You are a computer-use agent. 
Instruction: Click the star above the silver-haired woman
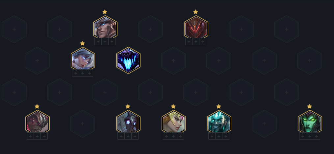click(83, 43)
